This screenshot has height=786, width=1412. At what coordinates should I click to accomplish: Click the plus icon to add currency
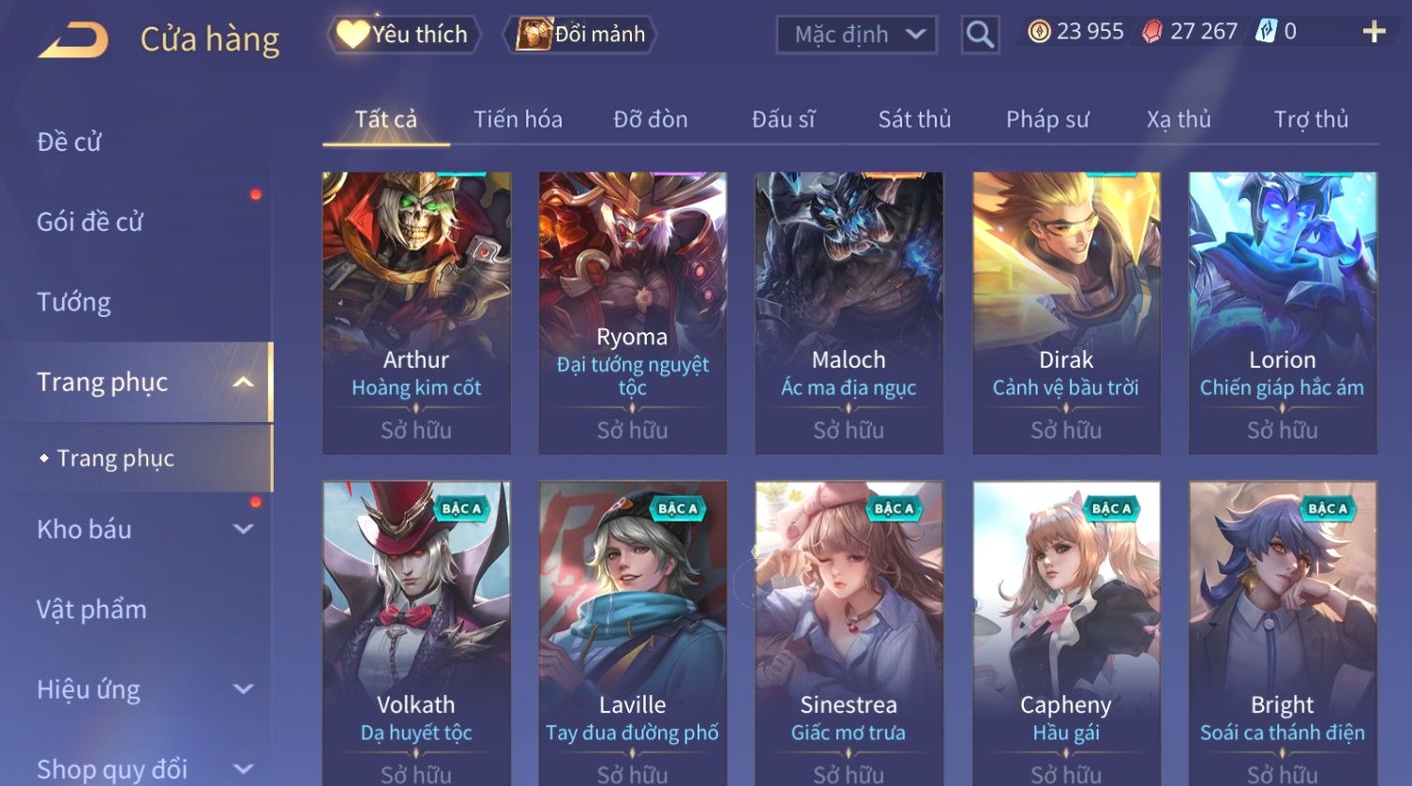1374,32
